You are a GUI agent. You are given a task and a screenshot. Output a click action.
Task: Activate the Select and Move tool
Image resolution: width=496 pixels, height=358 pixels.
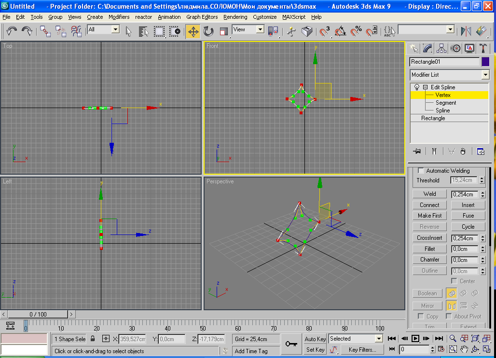(193, 31)
